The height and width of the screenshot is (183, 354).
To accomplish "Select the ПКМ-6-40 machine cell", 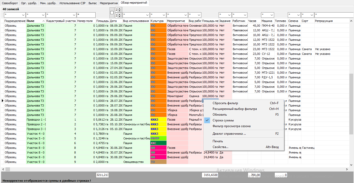I will [268, 26].
